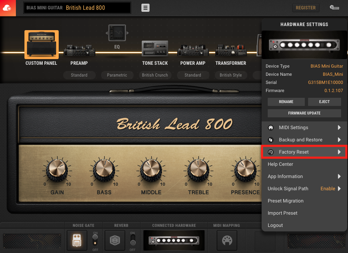348x253 pixels.
Task: Expand MIDI Settings submenu arrow
Action: (x=339, y=128)
